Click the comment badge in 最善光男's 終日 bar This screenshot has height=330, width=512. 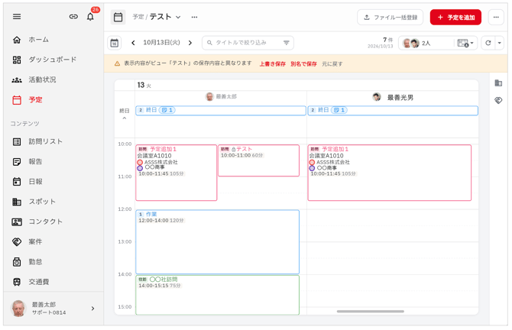tap(339, 110)
